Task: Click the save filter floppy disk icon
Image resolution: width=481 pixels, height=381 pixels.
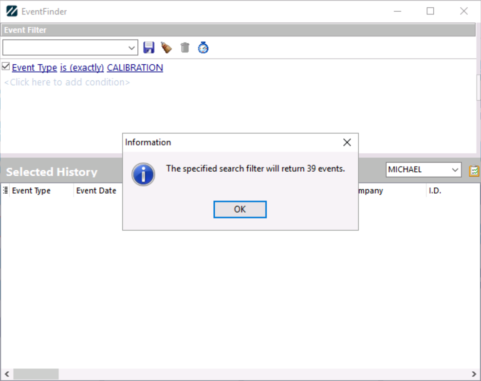Action: [x=148, y=48]
